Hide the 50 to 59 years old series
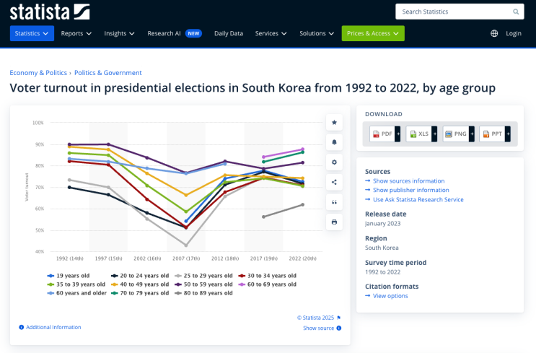Image resolution: width=536 pixels, height=353 pixels. coord(203,284)
